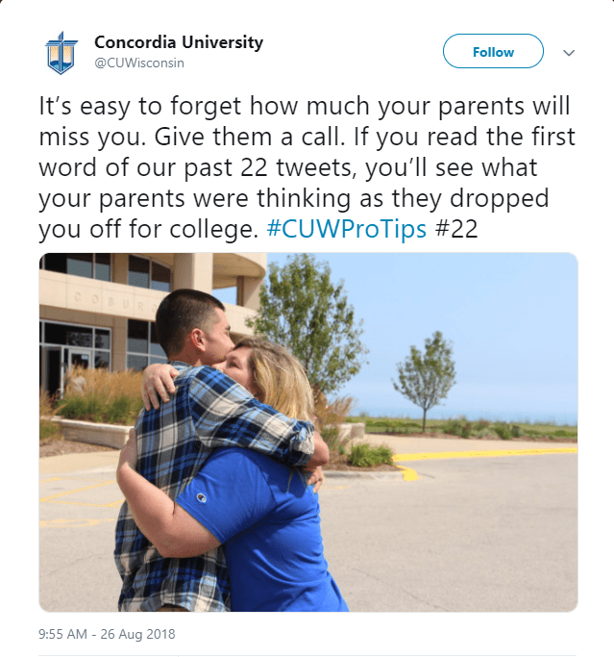Open the hugging photo attached to tweet
The width and height of the screenshot is (614, 657).
click(308, 432)
